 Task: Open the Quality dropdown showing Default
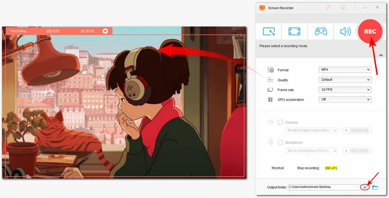pos(345,80)
